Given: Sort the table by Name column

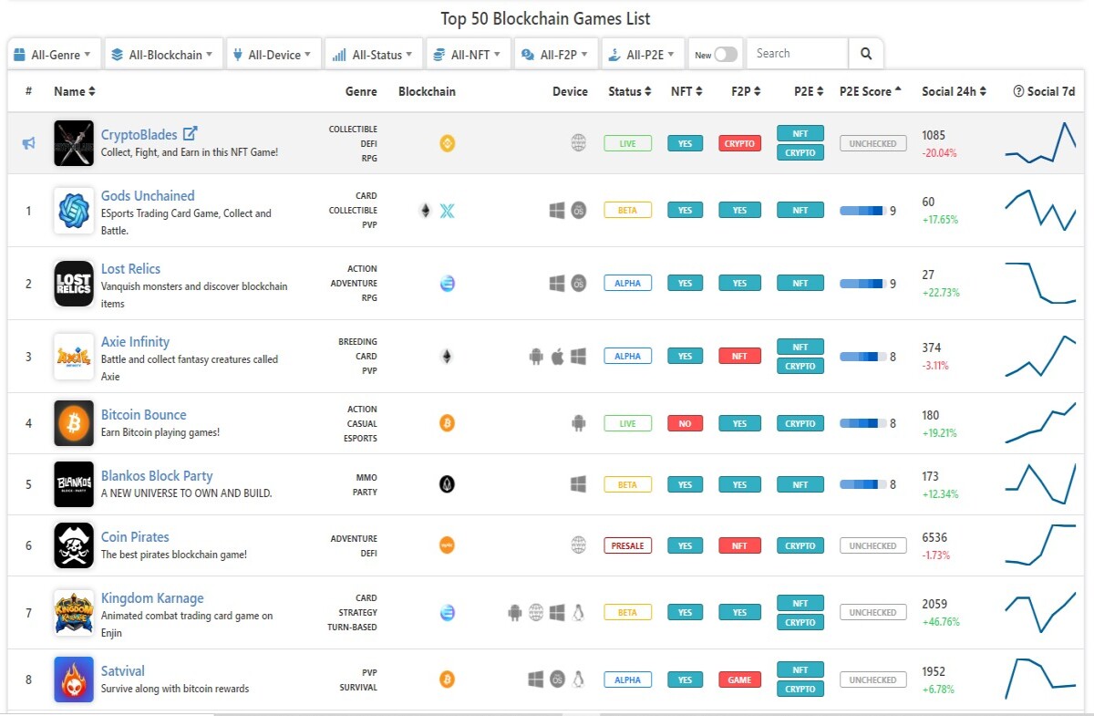Looking at the screenshot, I should pos(74,91).
